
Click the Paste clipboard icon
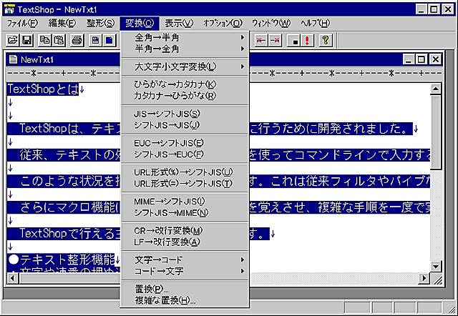tap(59, 40)
